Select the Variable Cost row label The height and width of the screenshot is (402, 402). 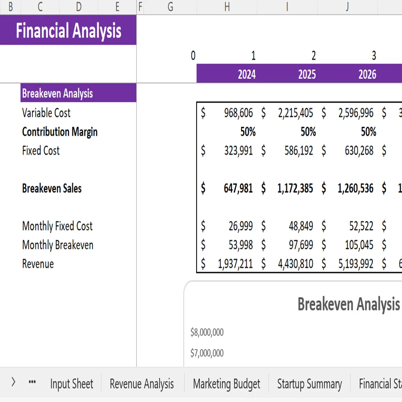46,113
